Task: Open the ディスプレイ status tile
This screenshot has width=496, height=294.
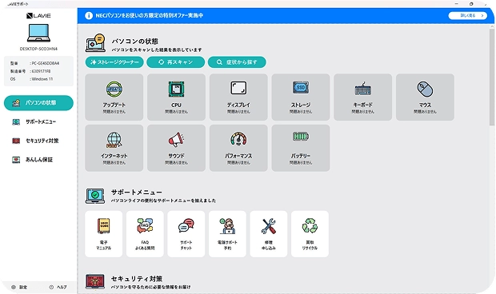Action: click(x=238, y=97)
